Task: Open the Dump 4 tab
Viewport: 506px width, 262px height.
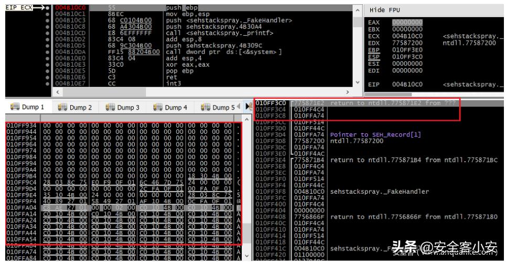Action: coord(170,107)
